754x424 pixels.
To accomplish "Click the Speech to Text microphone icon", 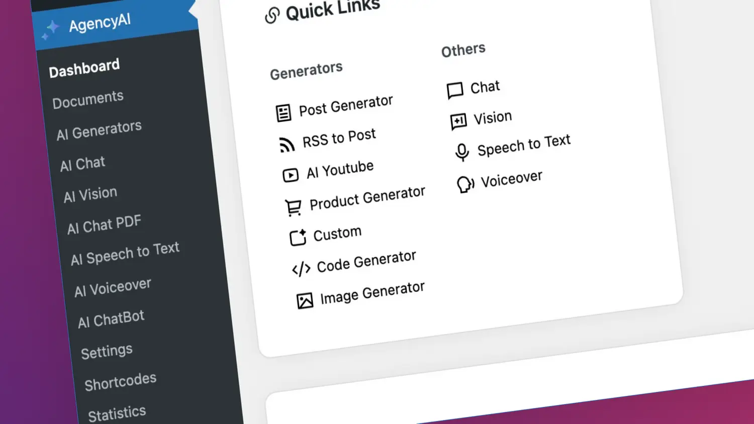I will coord(462,152).
